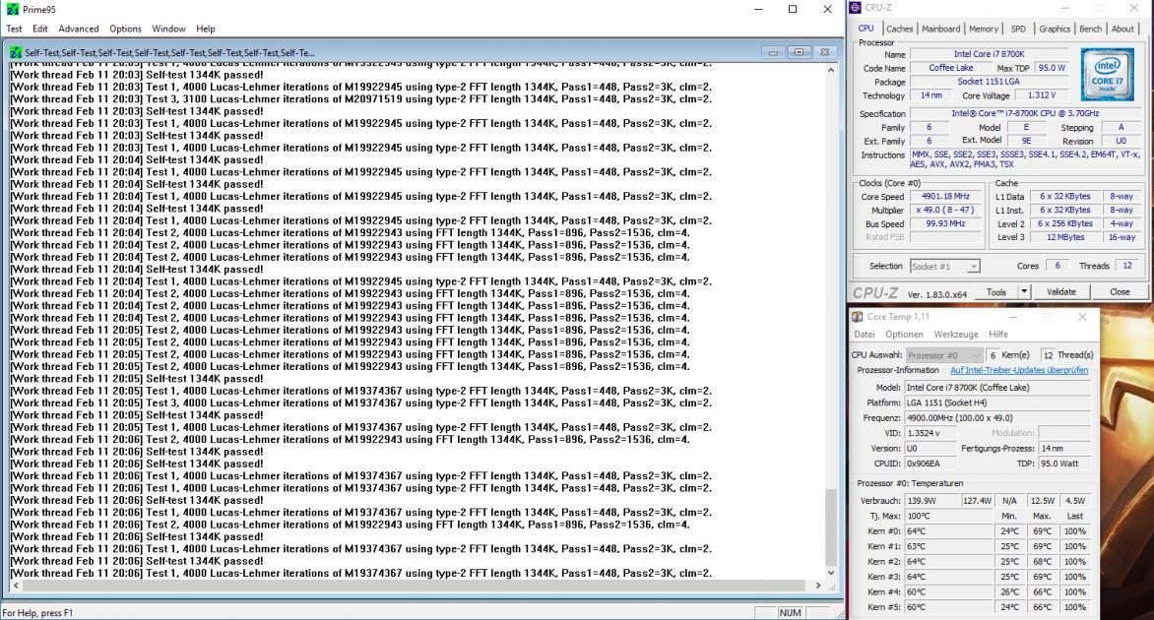Switch to the Caches tab in CPU-Z
Screen dimensions: 1154x620
click(899, 29)
